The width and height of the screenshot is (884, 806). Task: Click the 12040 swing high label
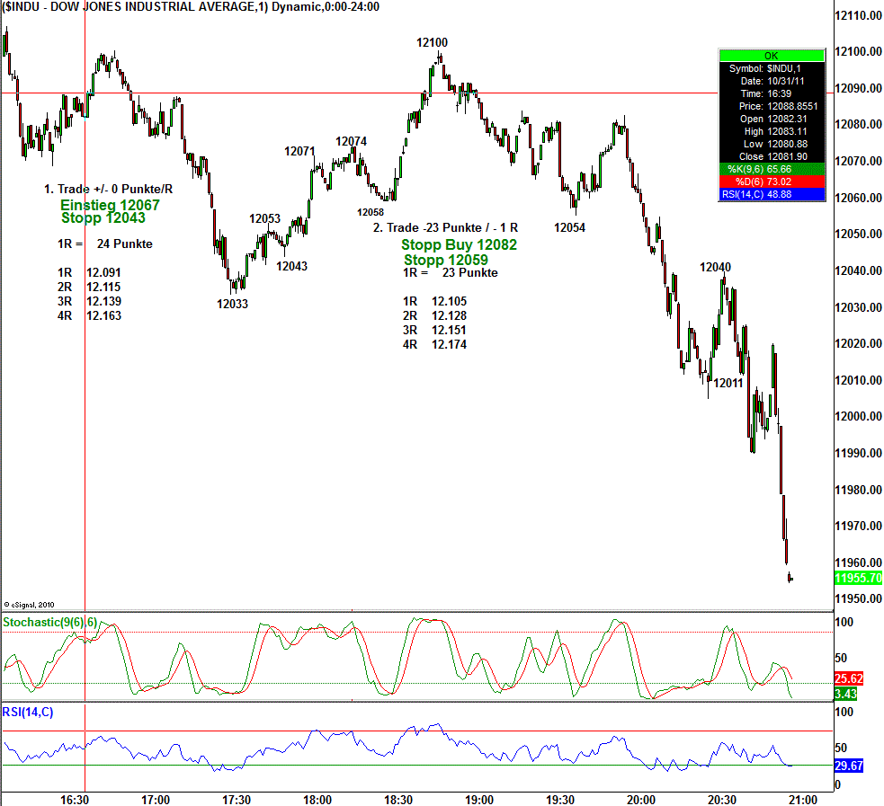(715, 267)
